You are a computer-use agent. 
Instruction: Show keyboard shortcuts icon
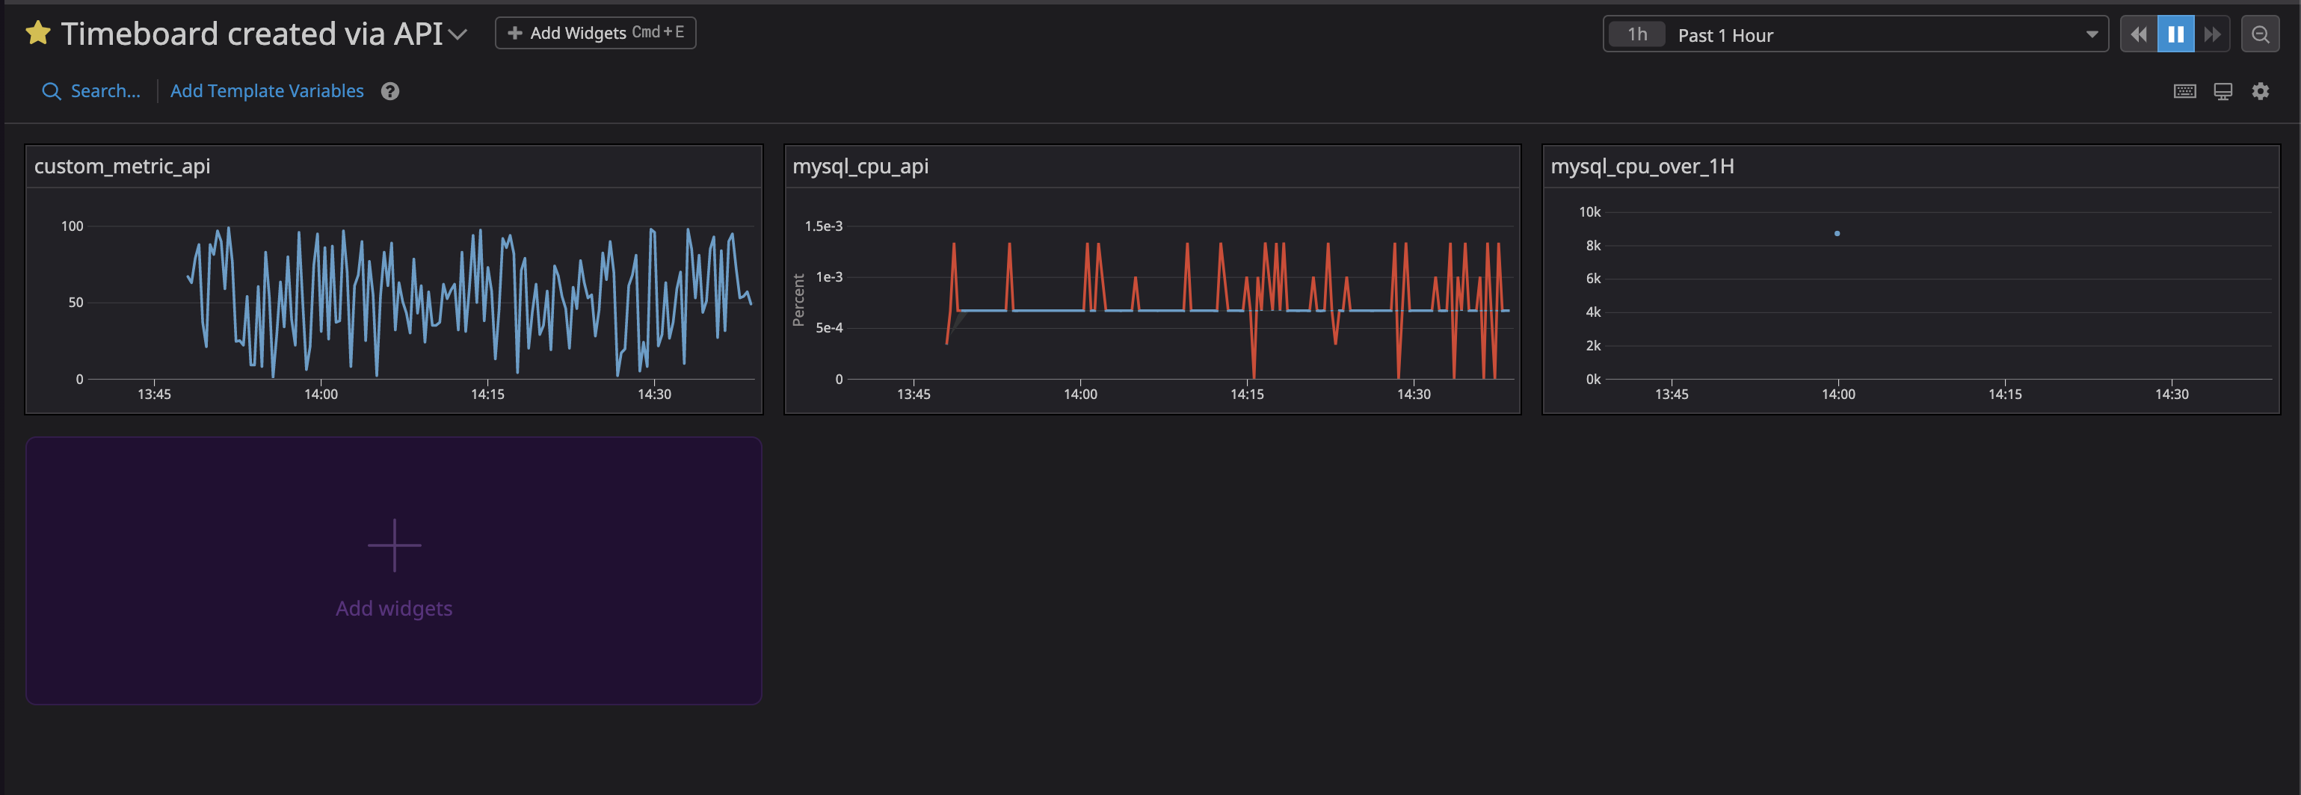point(2184,91)
